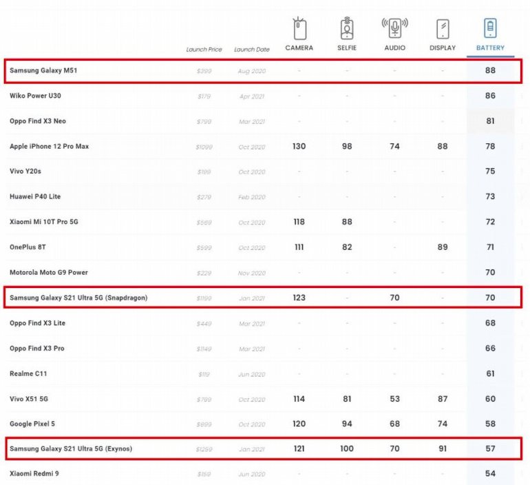Image resolution: width=530 pixels, height=485 pixels.
Task: Click S21 Ultra Snapdragon camera score 123
Action: pos(299,298)
